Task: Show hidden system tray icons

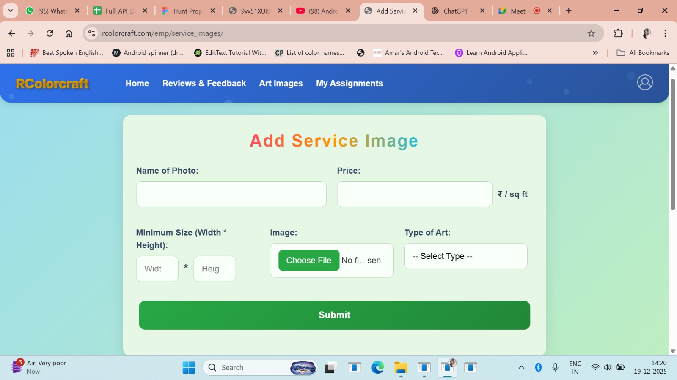Action: pos(521,367)
